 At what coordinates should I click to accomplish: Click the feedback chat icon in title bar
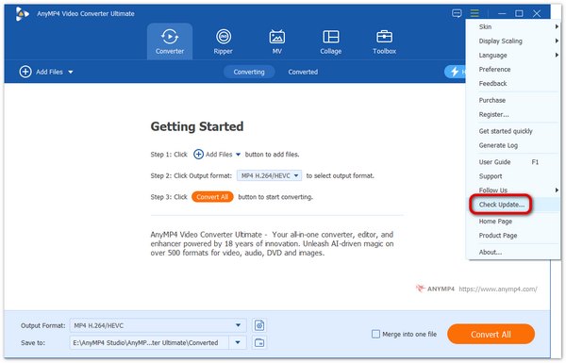click(457, 14)
